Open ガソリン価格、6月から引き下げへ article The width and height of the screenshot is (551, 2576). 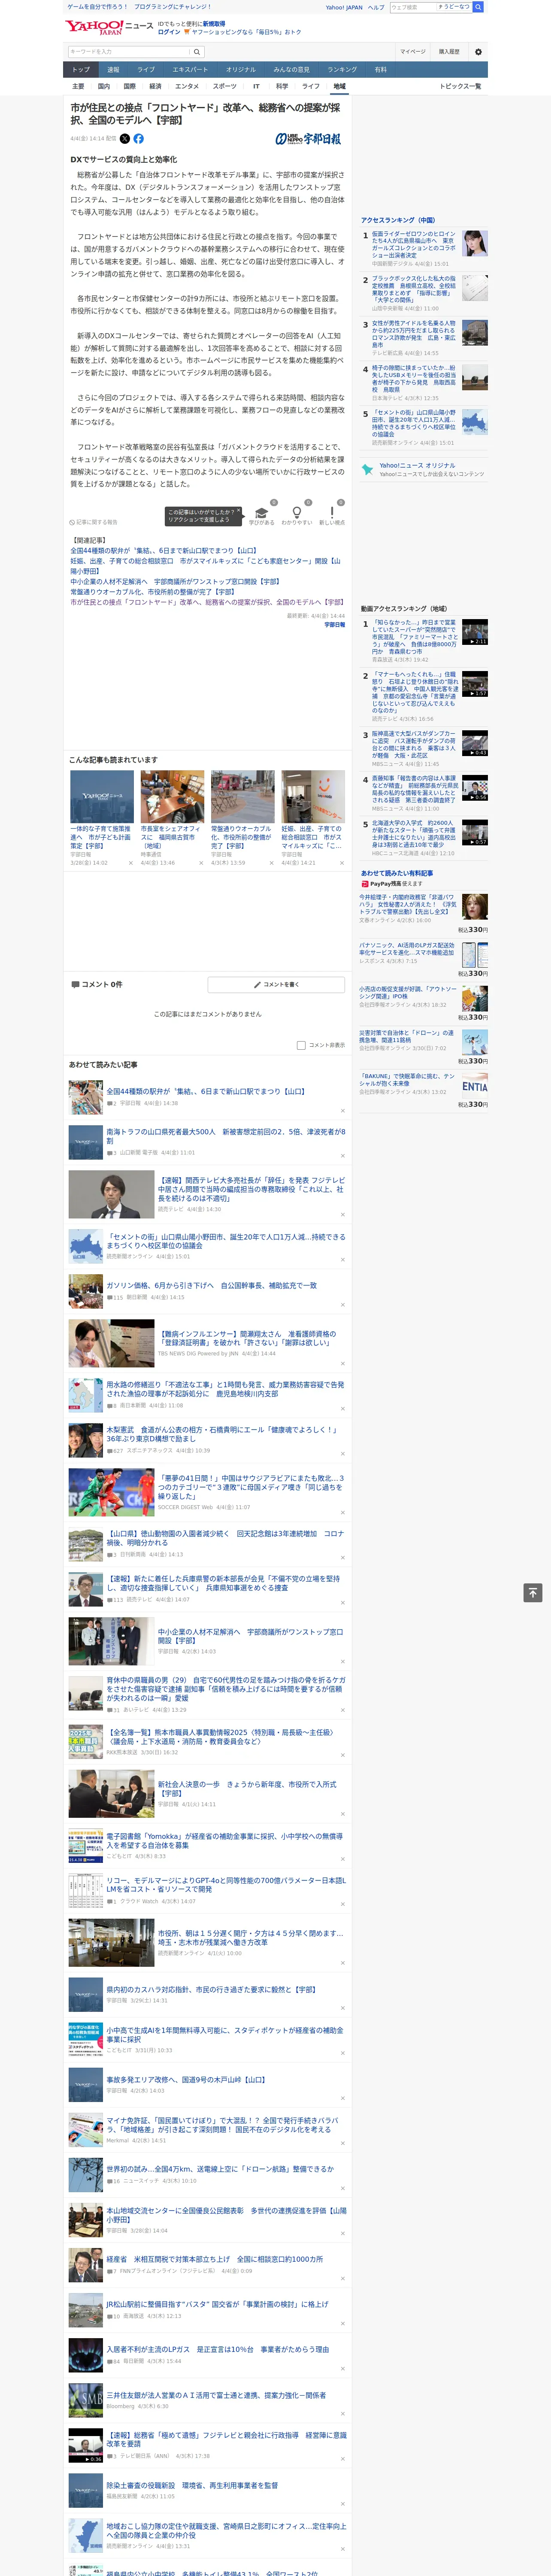click(212, 1286)
